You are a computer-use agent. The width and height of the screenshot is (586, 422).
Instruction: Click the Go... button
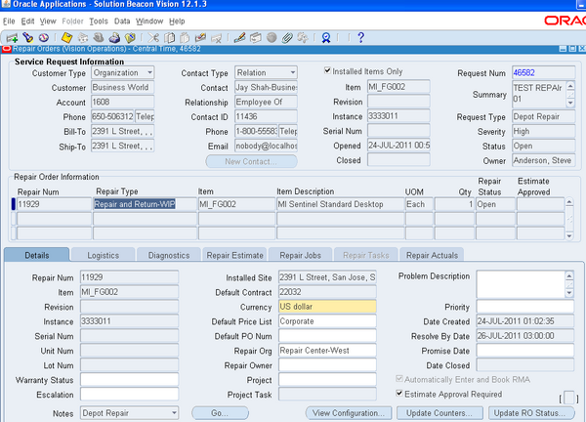pos(220,413)
